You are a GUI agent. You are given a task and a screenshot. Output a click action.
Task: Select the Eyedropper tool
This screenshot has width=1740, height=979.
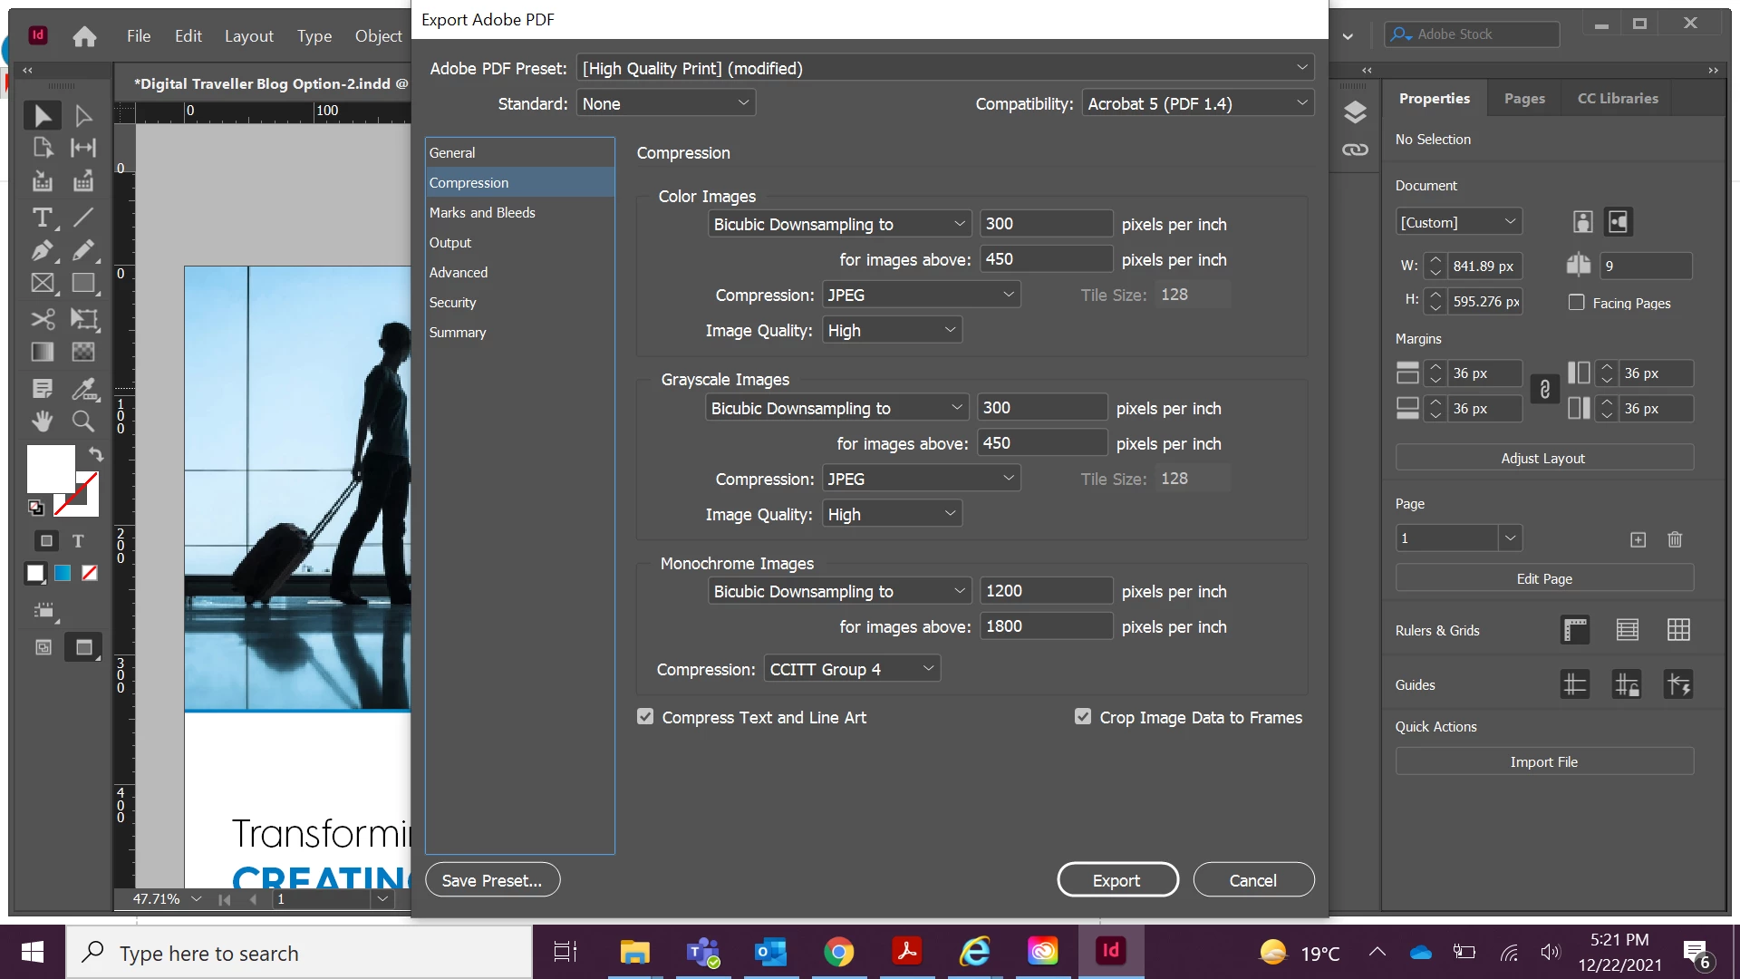pos(82,389)
